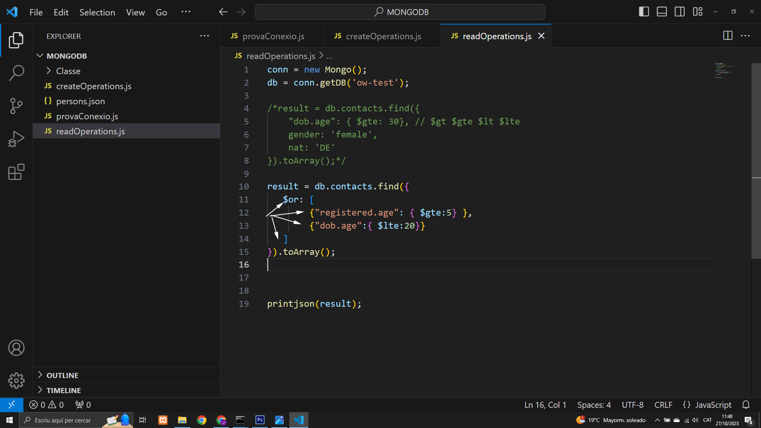
Task: Open the Accounts menu icon
Action: pyautogui.click(x=16, y=348)
